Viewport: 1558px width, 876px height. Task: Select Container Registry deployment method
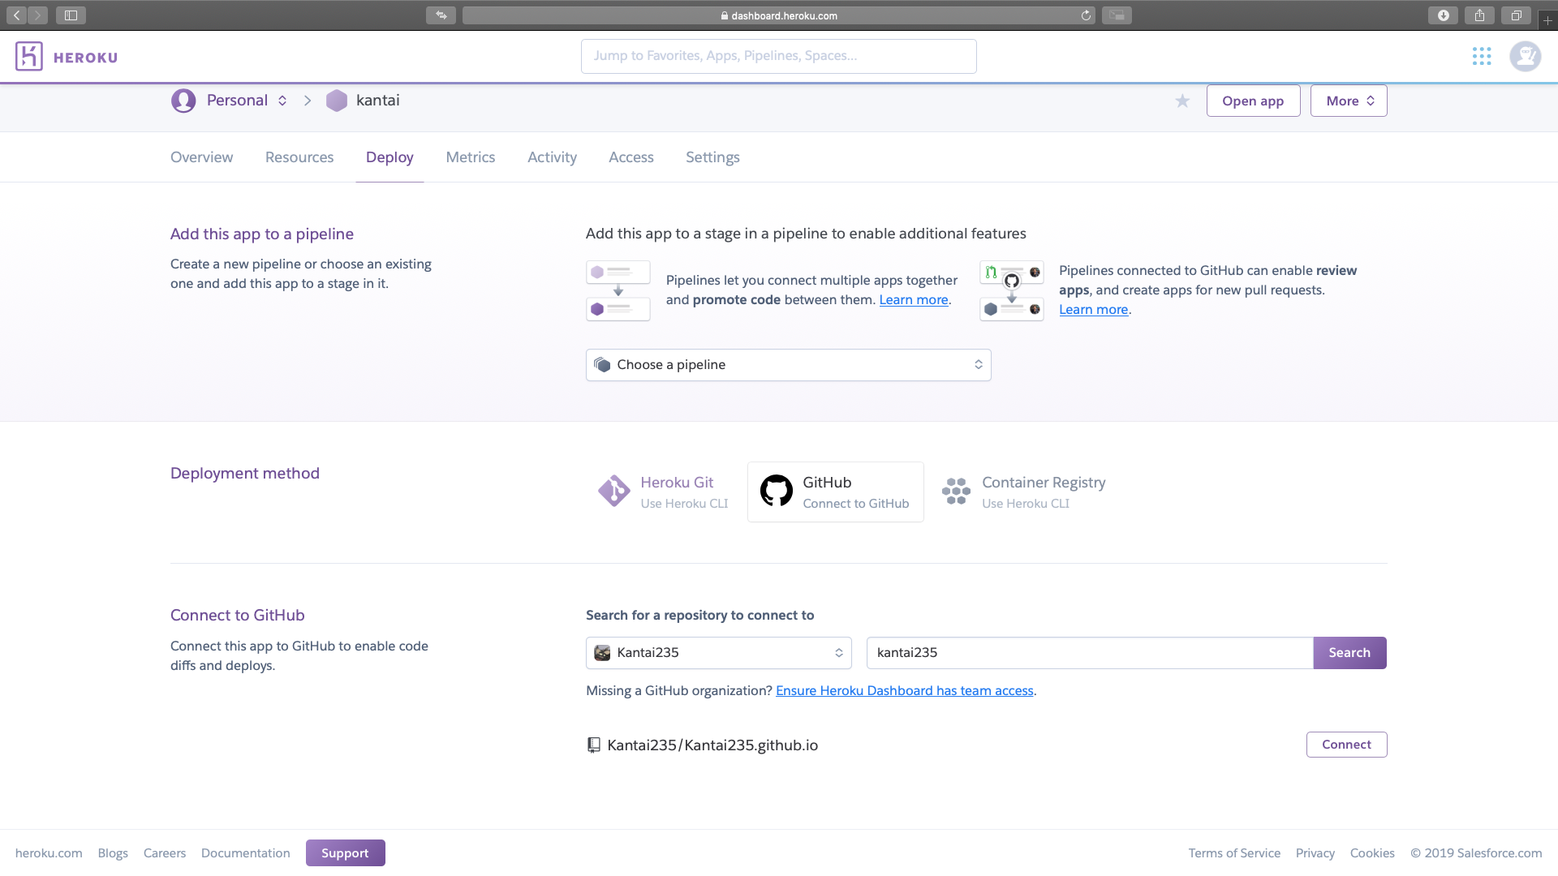coord(1024,492)
